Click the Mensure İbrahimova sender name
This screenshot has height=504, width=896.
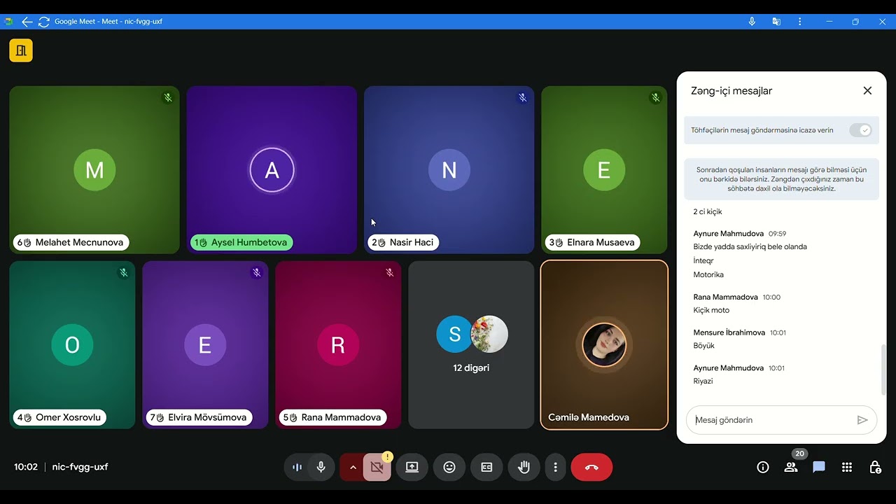tap(729, 332)
